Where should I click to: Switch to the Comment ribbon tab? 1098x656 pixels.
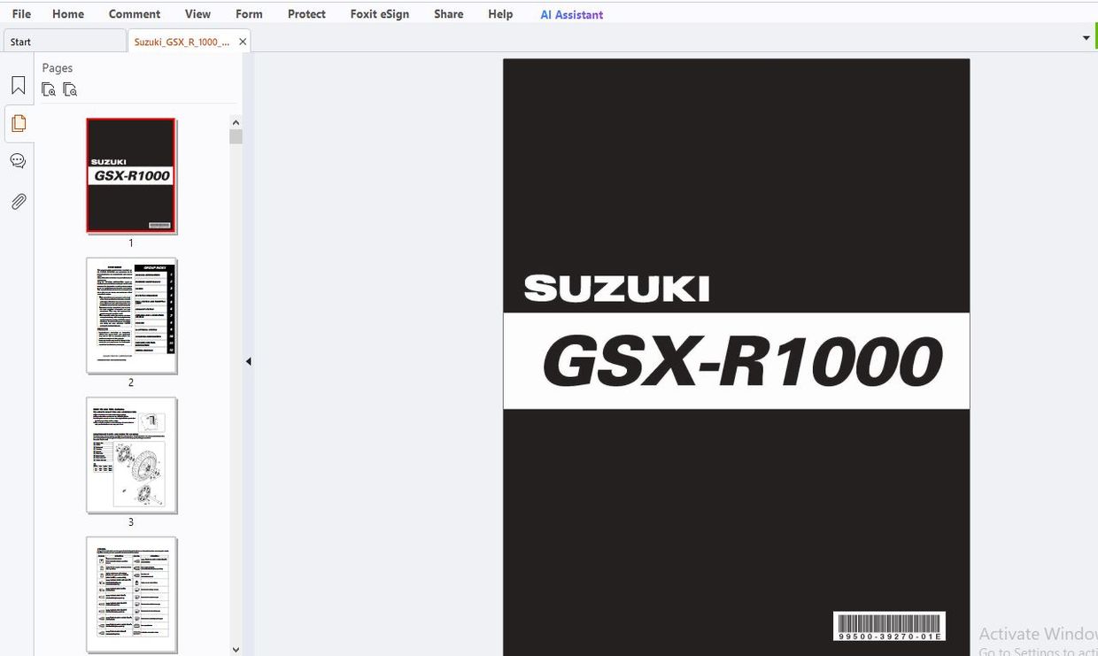point(134,13)
